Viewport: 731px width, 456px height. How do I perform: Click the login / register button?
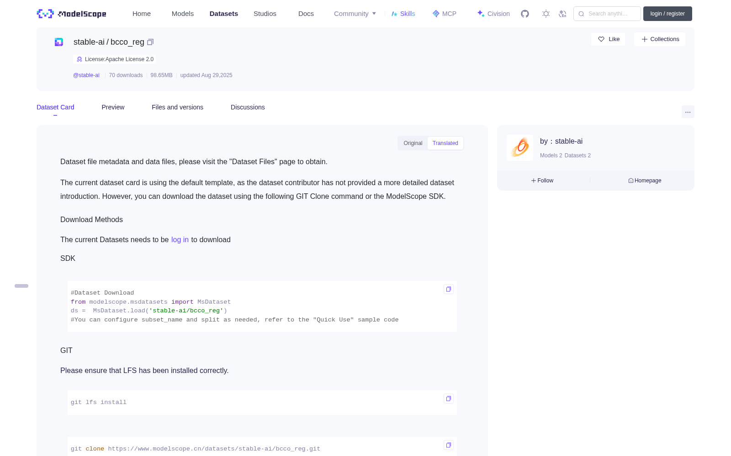tap(667, 14)
